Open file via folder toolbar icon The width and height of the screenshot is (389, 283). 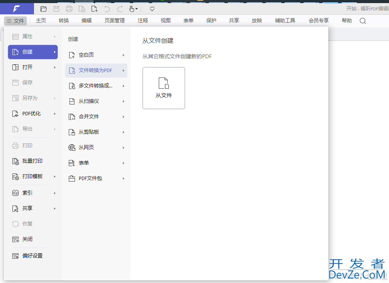(x=44, y=9)
